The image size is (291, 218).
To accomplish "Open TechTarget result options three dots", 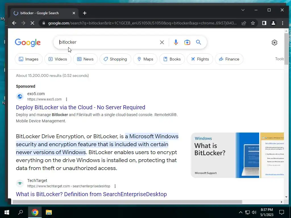I will coord(115,186).
